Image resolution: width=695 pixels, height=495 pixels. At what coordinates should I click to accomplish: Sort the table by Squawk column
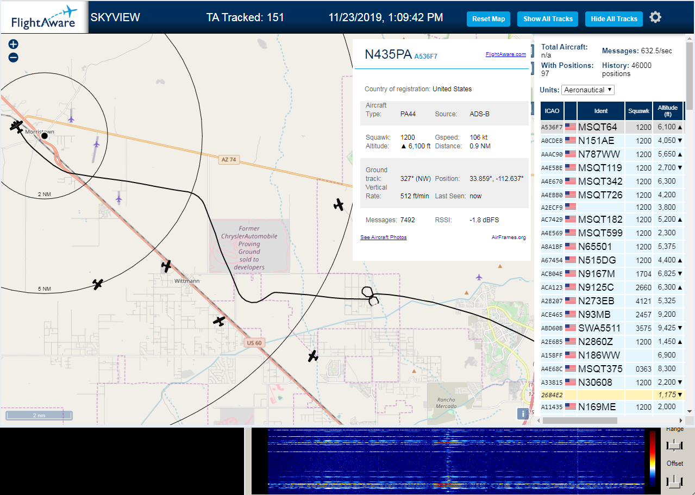pos(638,111)
